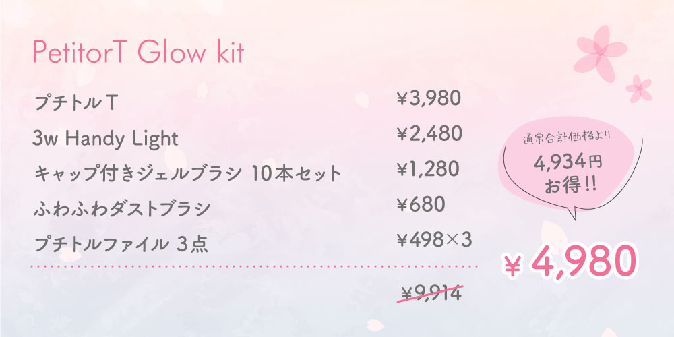Click the ¥1,280 price
674x337 pixels.
[429, 168]
